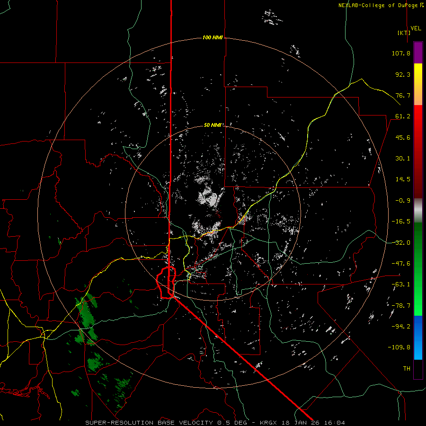Select the 61.2 scale value
Screen dimensions: 426x426
point(403,116)
